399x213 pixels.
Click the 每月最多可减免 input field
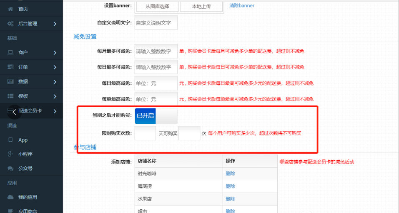(x=156, y=51)
